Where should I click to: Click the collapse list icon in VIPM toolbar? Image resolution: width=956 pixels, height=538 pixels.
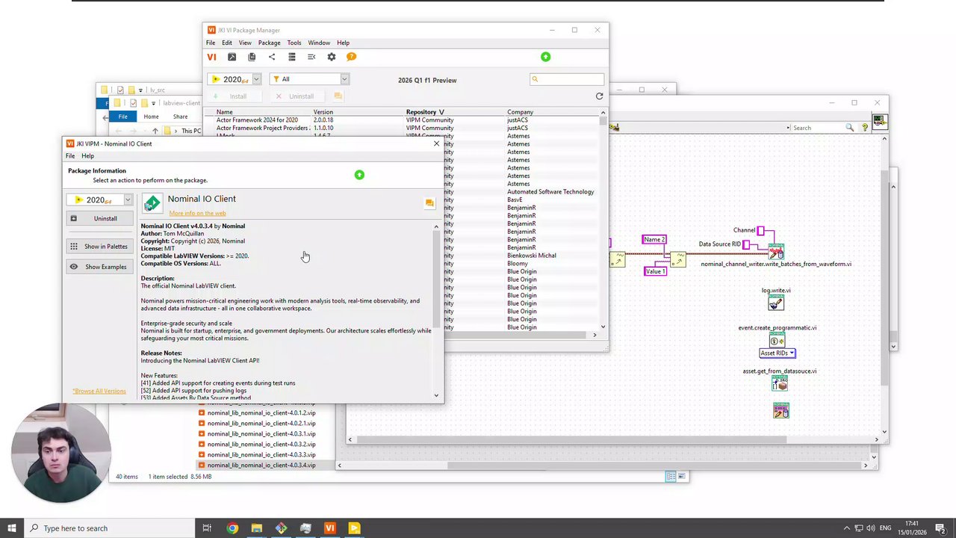tap(311, 57)
